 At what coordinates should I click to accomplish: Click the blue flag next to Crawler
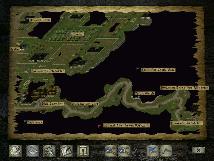coord(68,33)
